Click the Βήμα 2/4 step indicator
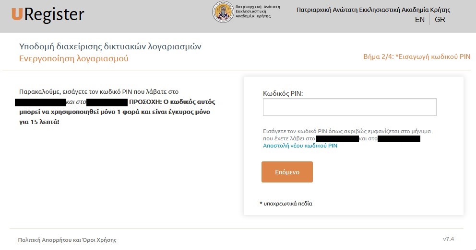This screenshot has height=250, width=476. (x=417, y=57)
